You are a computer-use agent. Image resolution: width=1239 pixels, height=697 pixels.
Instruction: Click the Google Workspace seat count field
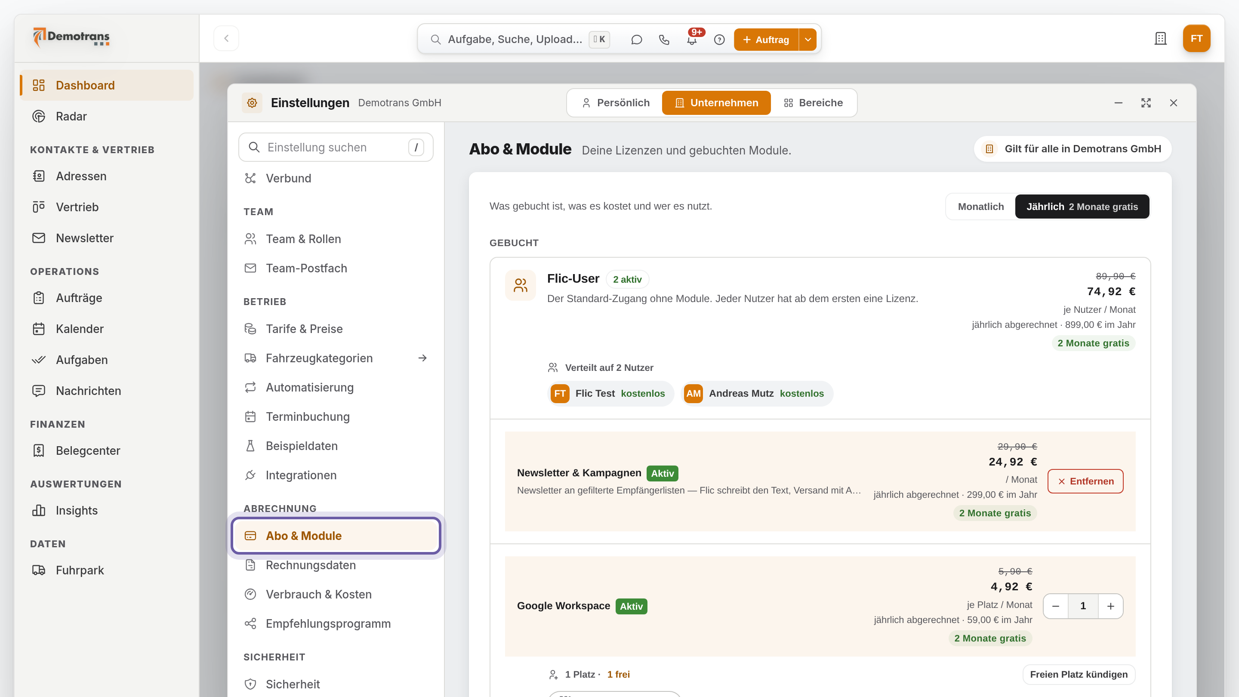click(1083, 606)
